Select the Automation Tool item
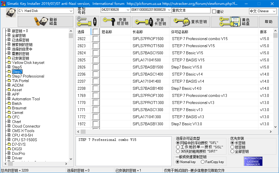Screen dimensions: 279x173 26,99
